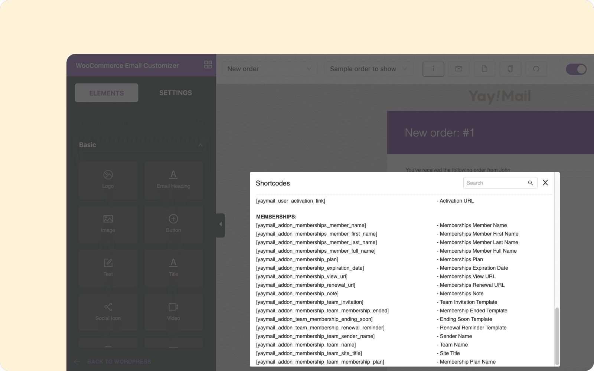Select the Social Icon element

[108, 312]
